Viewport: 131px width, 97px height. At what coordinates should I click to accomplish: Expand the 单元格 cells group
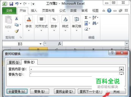point(77,23)
